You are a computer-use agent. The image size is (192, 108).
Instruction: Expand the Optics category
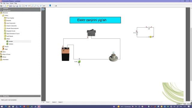3,52
